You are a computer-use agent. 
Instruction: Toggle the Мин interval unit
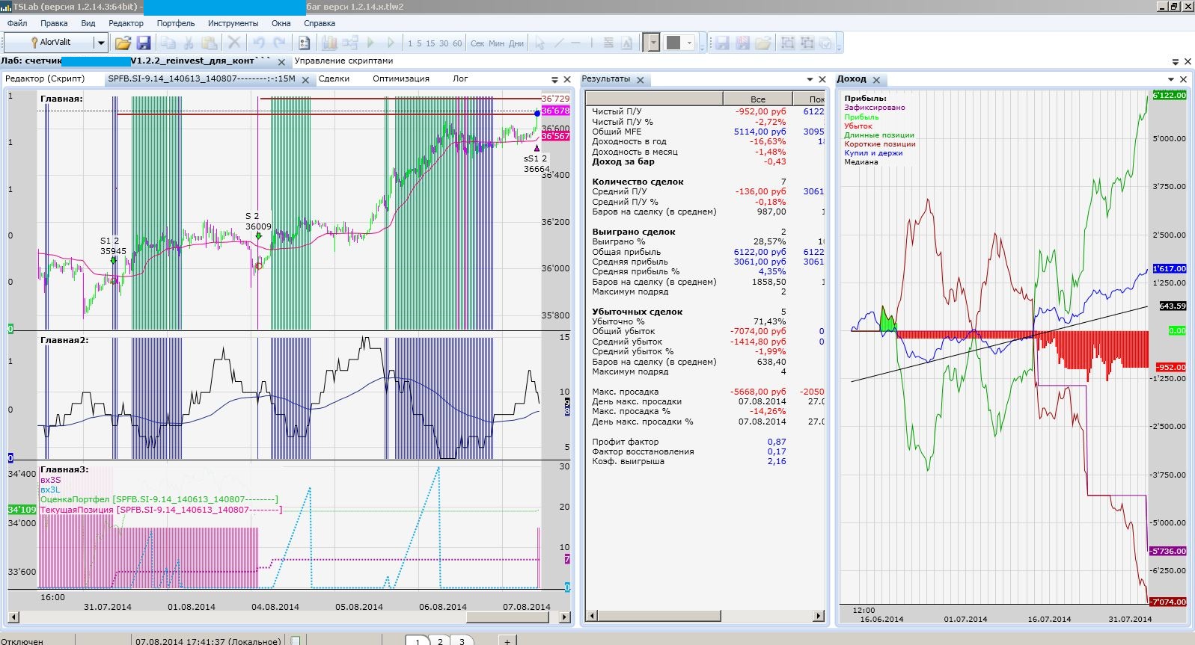[496, 43]
